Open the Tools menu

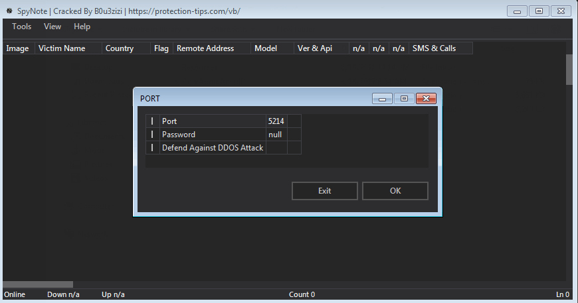(x=21, y=27)
